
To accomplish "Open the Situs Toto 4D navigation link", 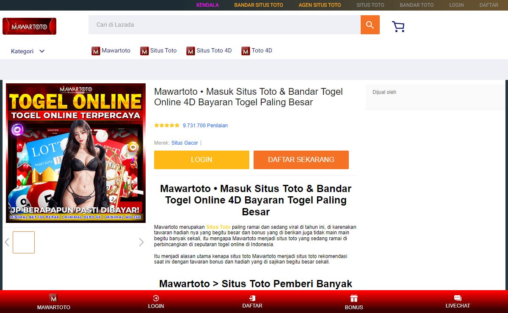I will (214, 51).
